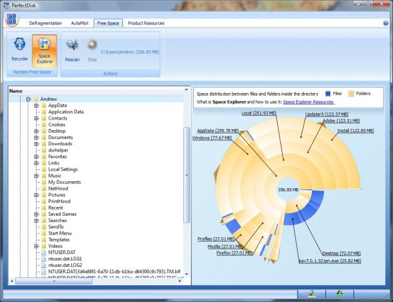Open the PerfectDisk application orb button
This screenshot has width=393, height=302.
coord(11,20)
